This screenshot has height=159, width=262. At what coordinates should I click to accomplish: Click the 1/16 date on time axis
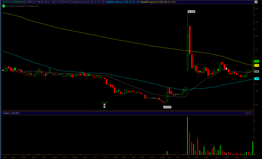coord(189,157)
